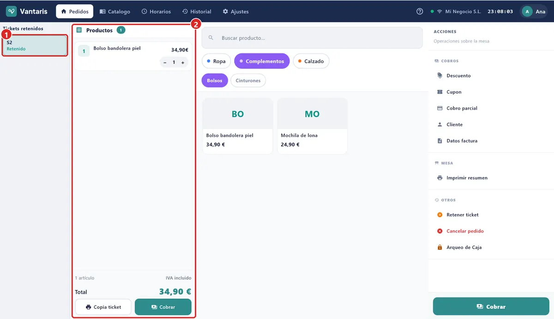Screen dimensions: 554x319
Task: Click the Mi Negocio S.L. business name
Action: [x=463, y=12]
